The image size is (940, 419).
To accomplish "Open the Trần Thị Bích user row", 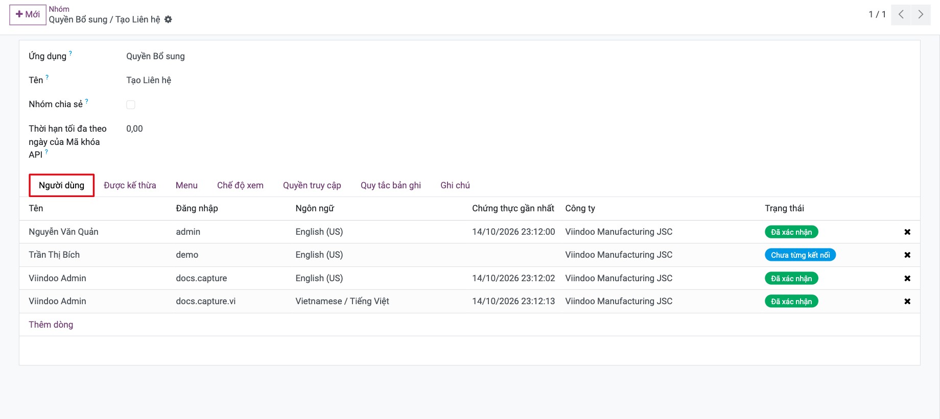I will point(469,255).
